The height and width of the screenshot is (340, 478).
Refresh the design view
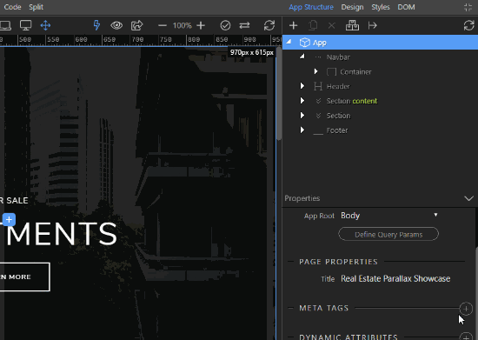[x=269, y=25]
